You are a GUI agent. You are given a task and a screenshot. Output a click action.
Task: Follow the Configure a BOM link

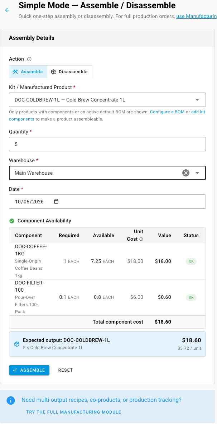pos(167,112)
